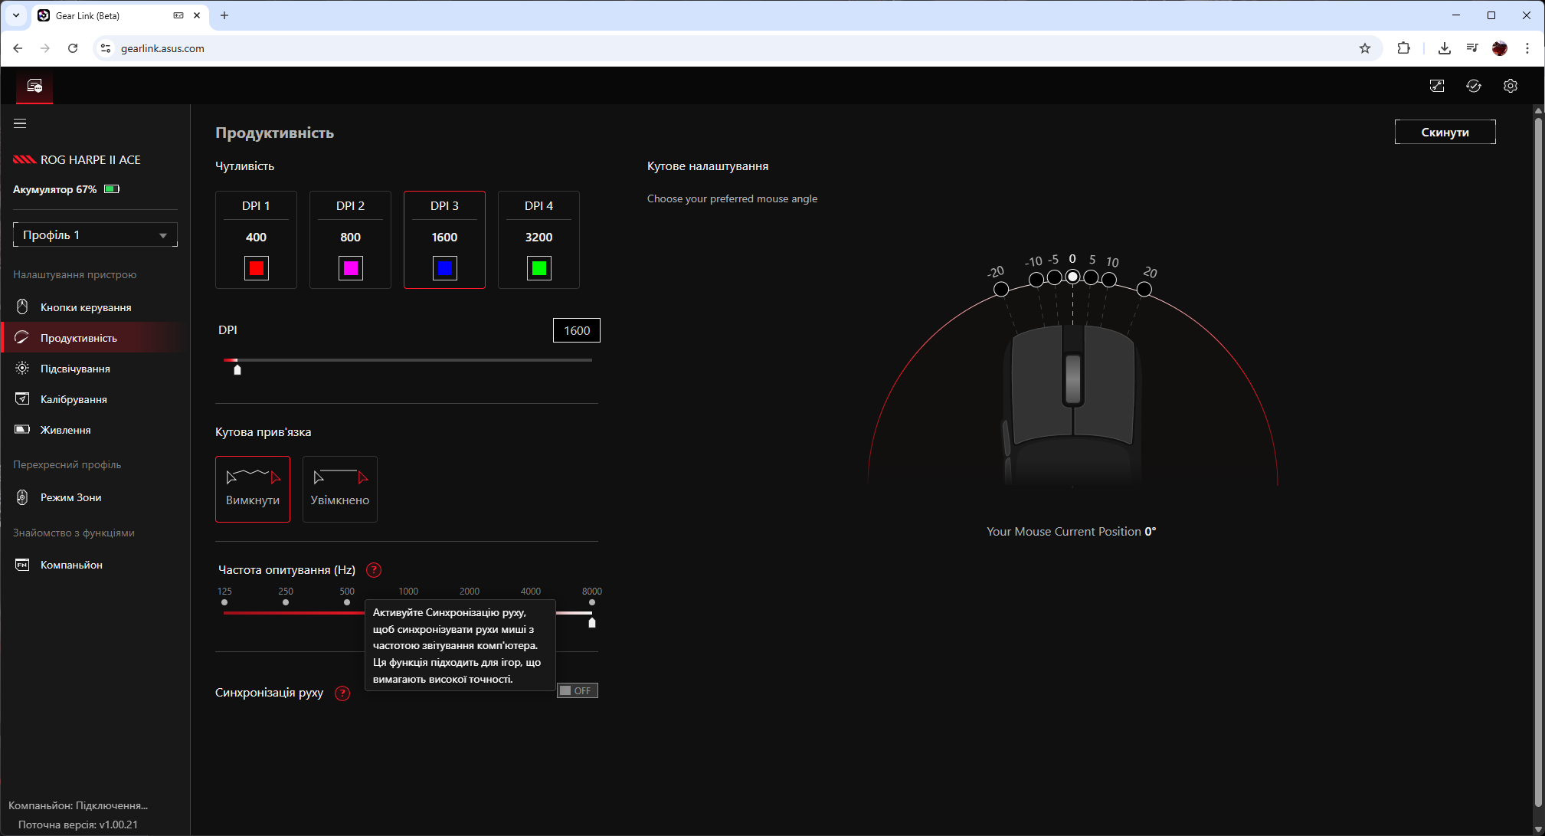Open the firmware update icon in the top bar
The image size is (1545, 836).
(1437, 86)
